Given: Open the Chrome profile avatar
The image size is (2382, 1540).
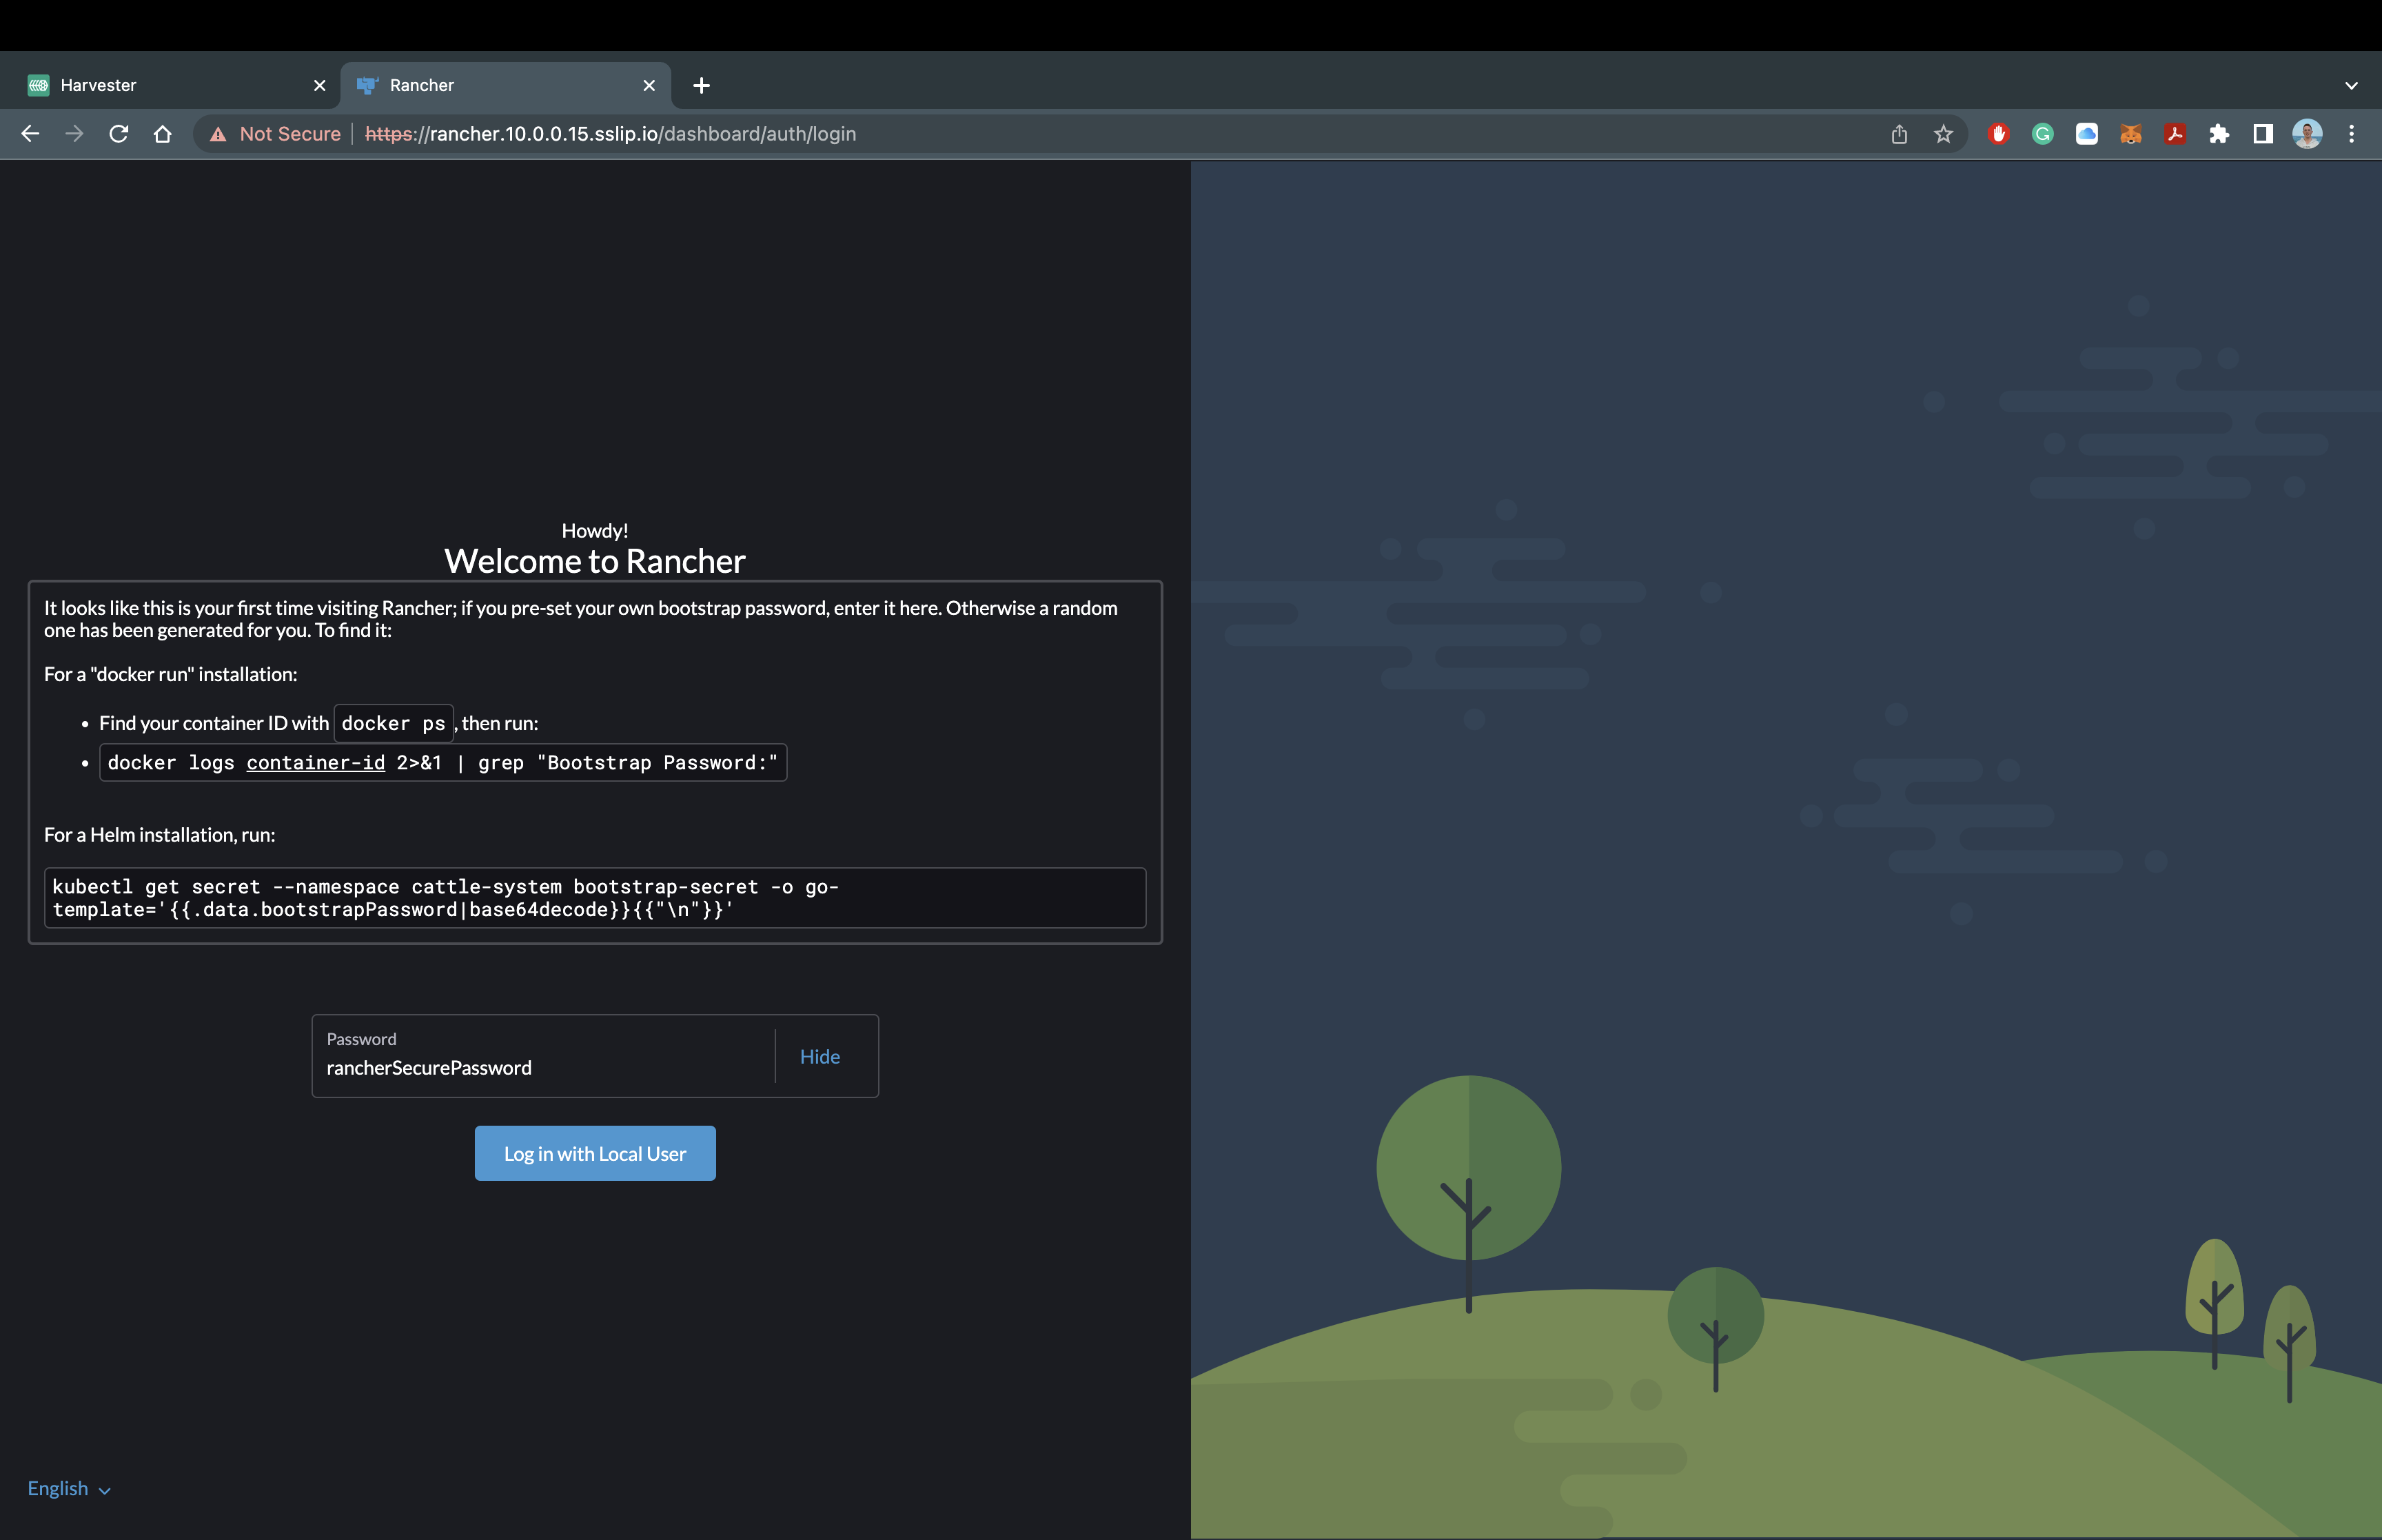Looking at the screenshot, I should coord(2306,133).
